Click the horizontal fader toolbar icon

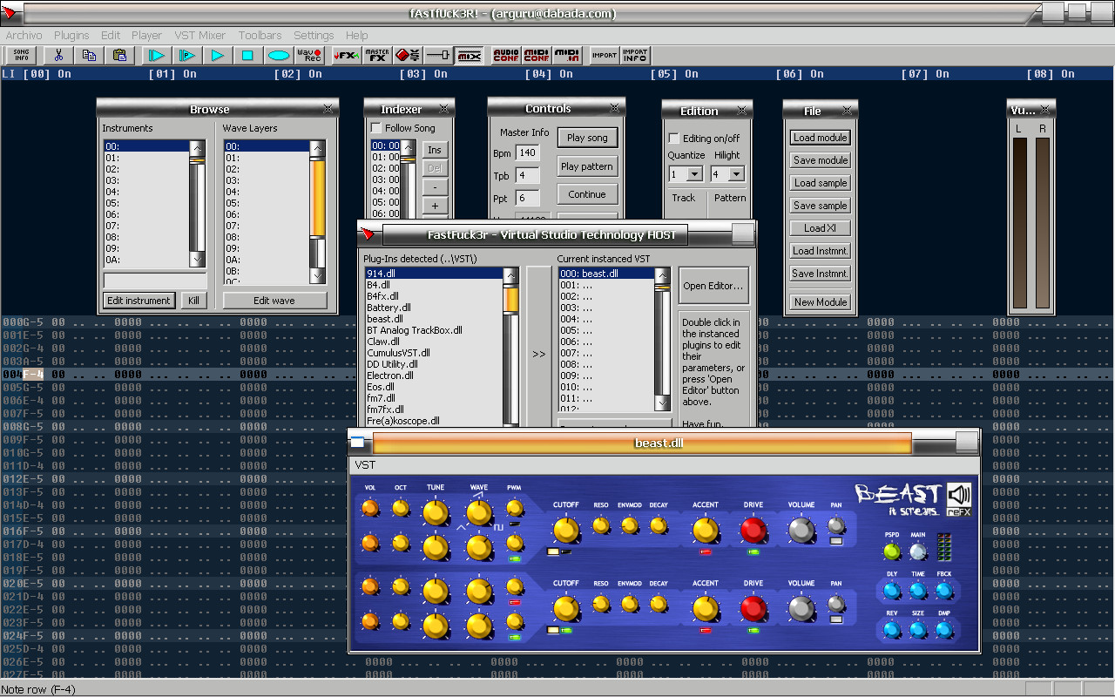click(x=438, y=55)
